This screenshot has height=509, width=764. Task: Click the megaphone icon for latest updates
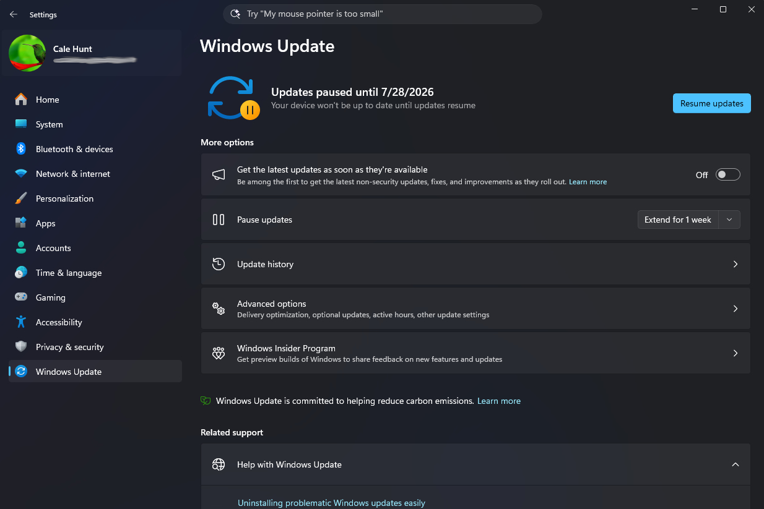pos(219,174)
